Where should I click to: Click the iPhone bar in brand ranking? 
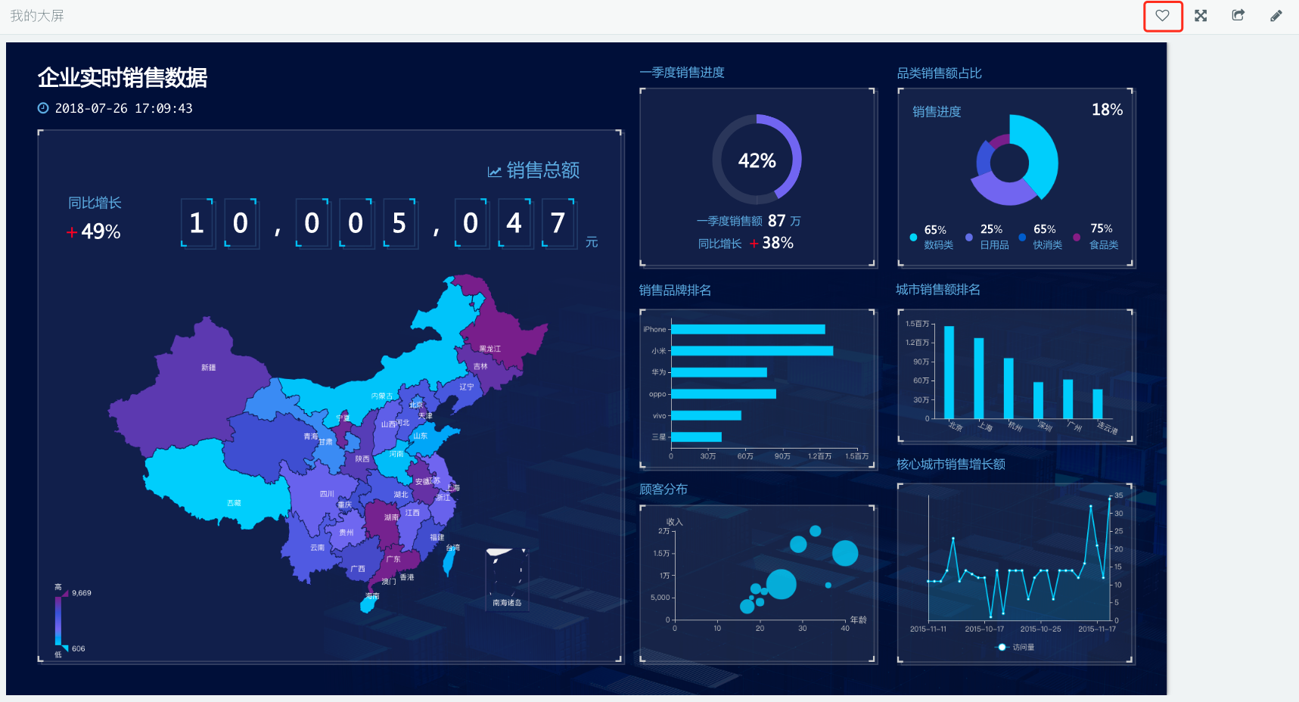[x=747, y=329]
